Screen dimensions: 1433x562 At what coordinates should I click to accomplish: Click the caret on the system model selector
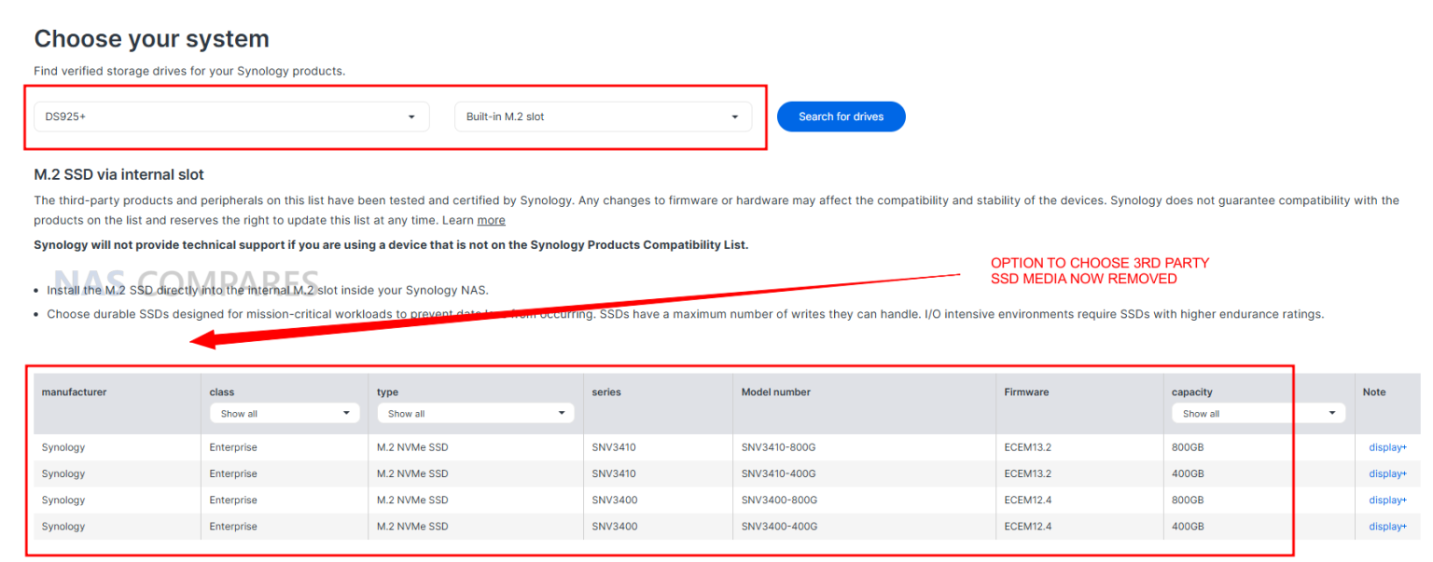tap(411, 116)
